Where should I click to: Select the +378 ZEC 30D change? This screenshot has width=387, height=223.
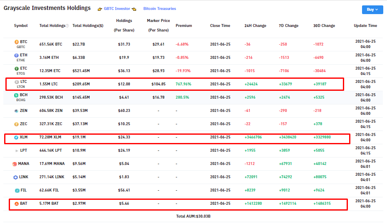point(318,124)
